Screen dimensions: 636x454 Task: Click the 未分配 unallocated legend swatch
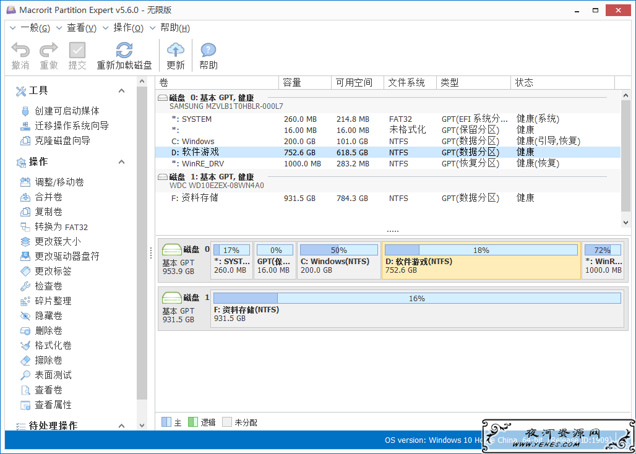(227, 422)
